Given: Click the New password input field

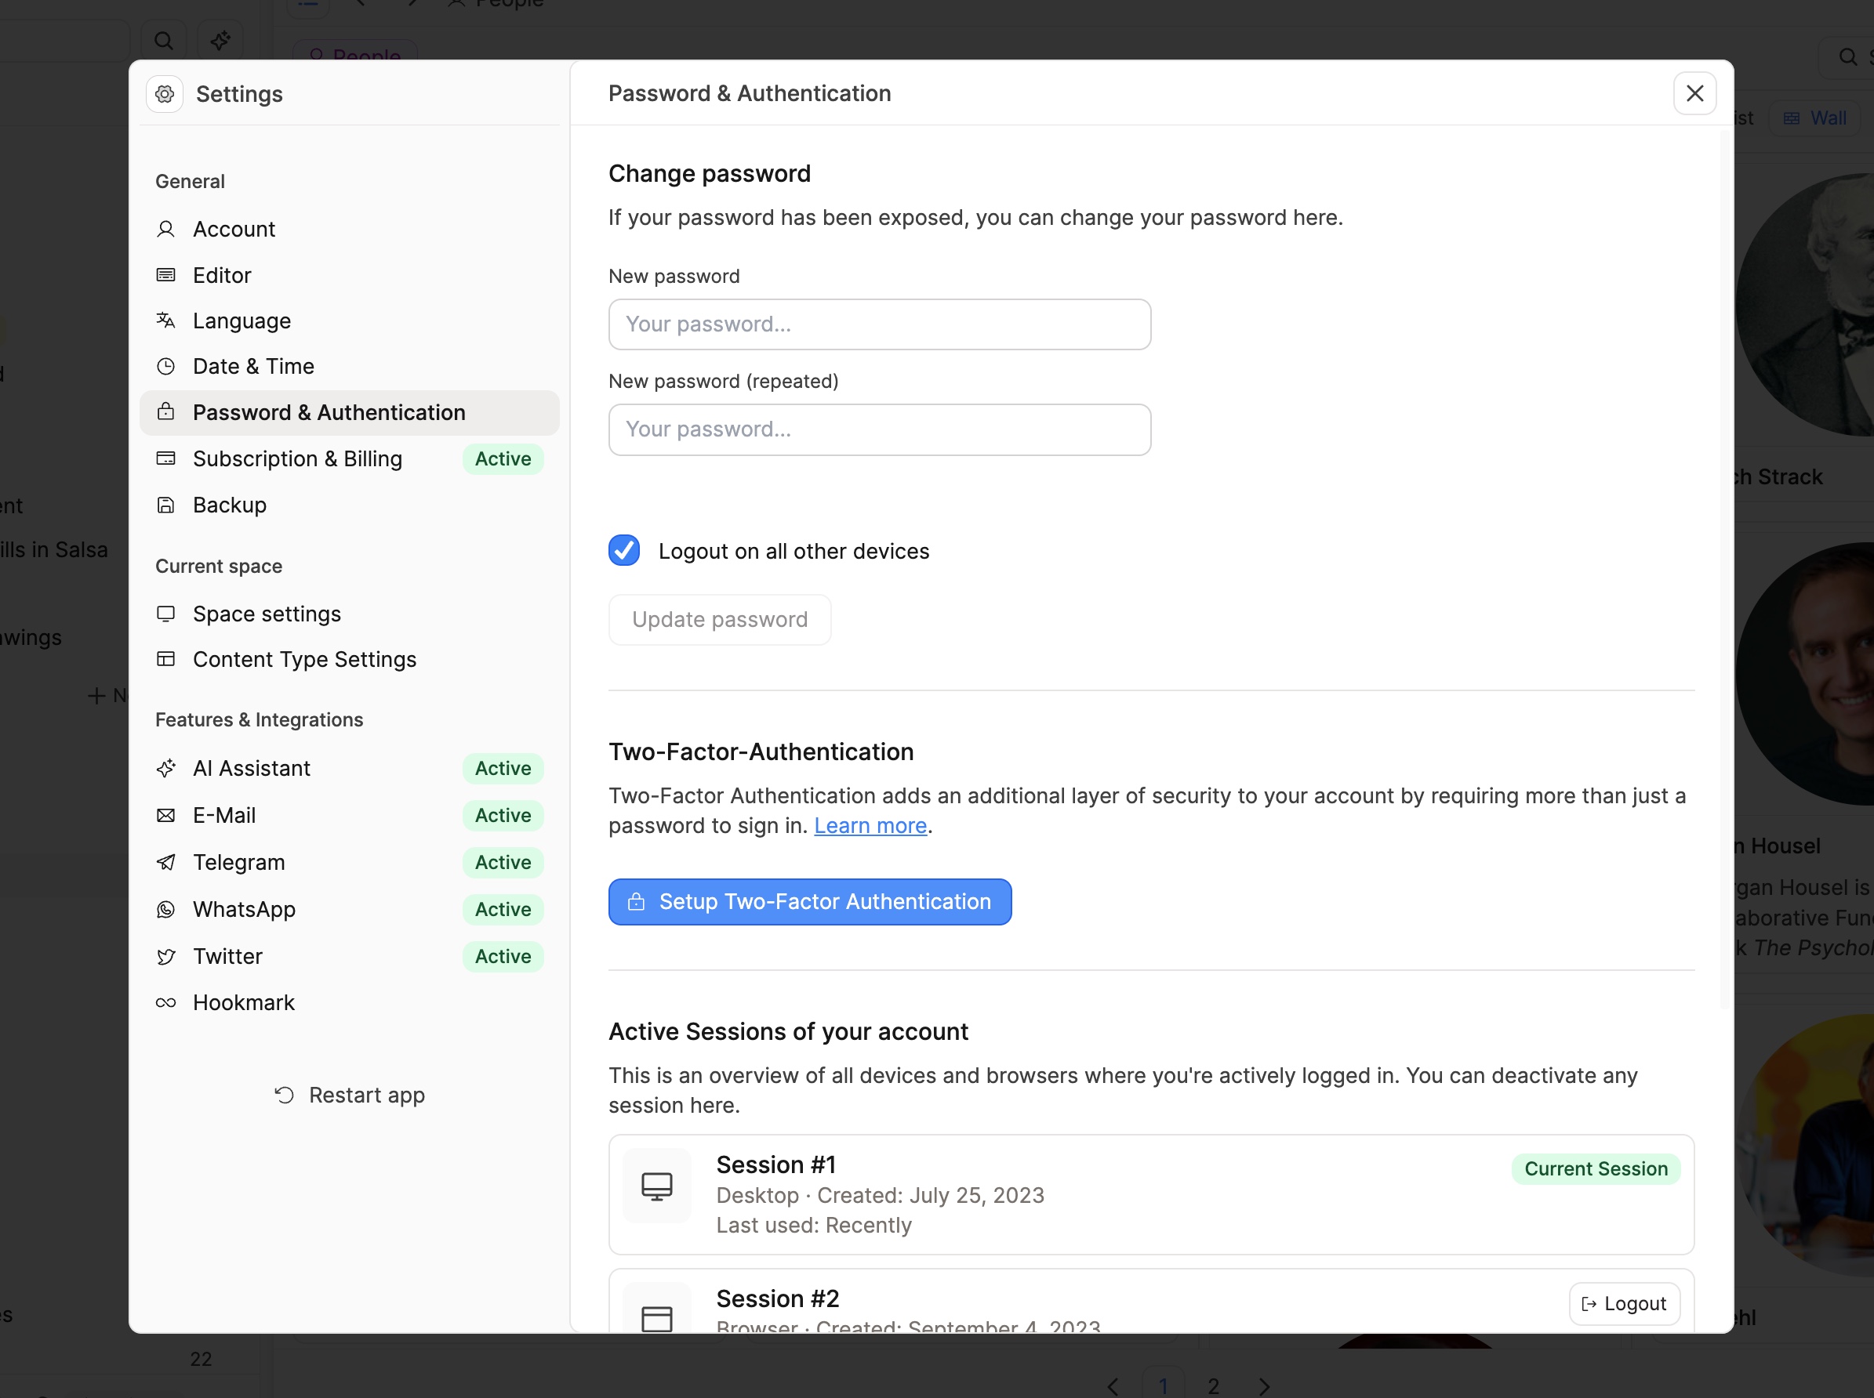Looking at the screenshot, I should 880,323.
